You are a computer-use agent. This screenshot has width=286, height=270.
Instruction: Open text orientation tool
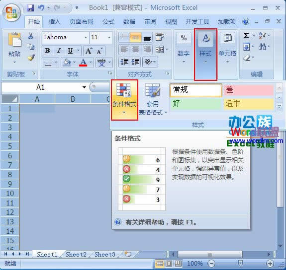(x=148, y=62)
